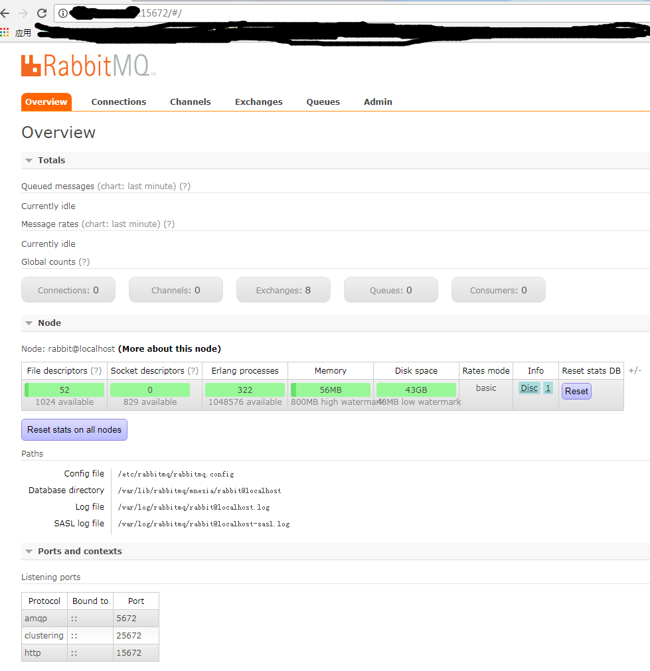Click the http protocol cell
The image size is (650, 671).
(x=44, y=652)
